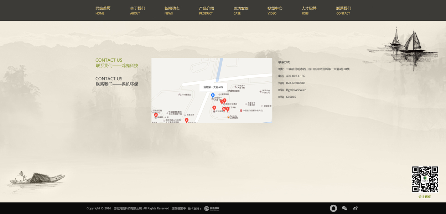Click copyright text 昆明鸿庞科技有限公司
The height and width of the screenshot is (214, 446).
pyautogui.click(x=128, y=208)
